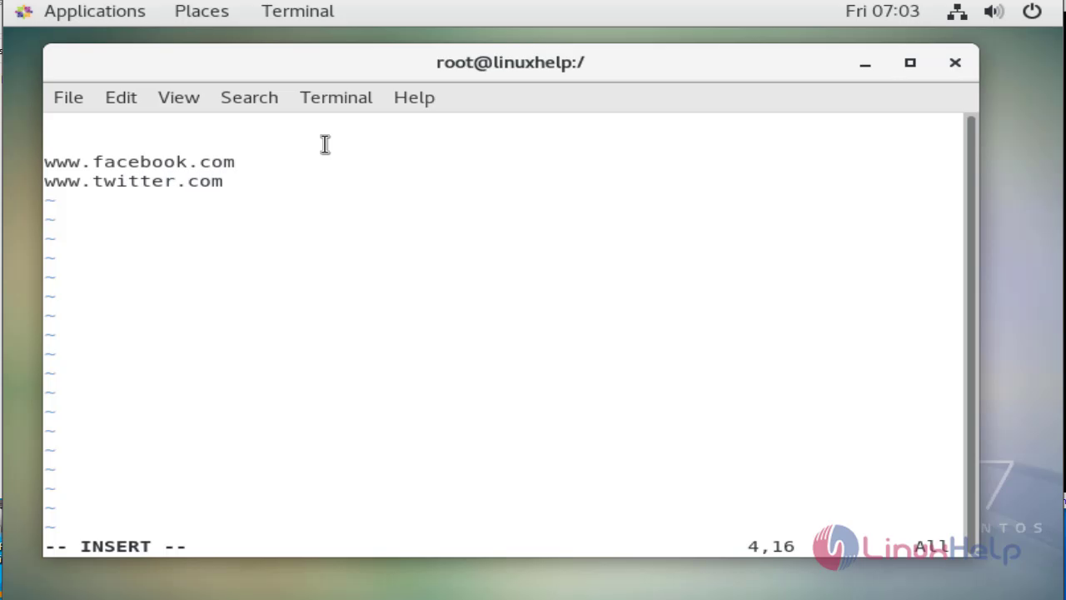Open the Search menu in terminal

click(x=249, y=97)
